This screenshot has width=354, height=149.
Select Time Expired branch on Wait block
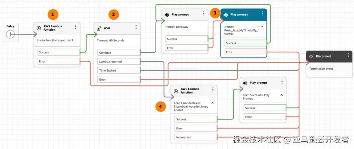coord(119,71)
